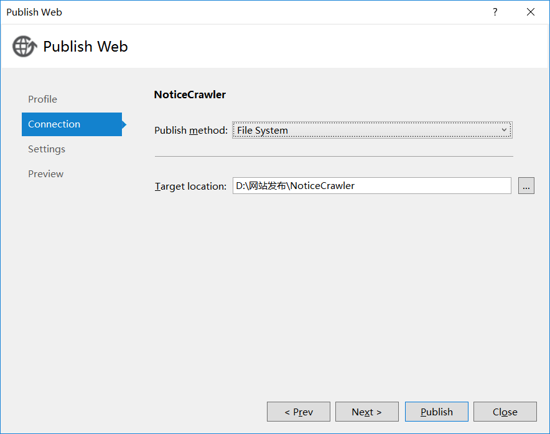The image size is (550, 434).
Task: Click the Help question mark button
Action: (495, 12)
